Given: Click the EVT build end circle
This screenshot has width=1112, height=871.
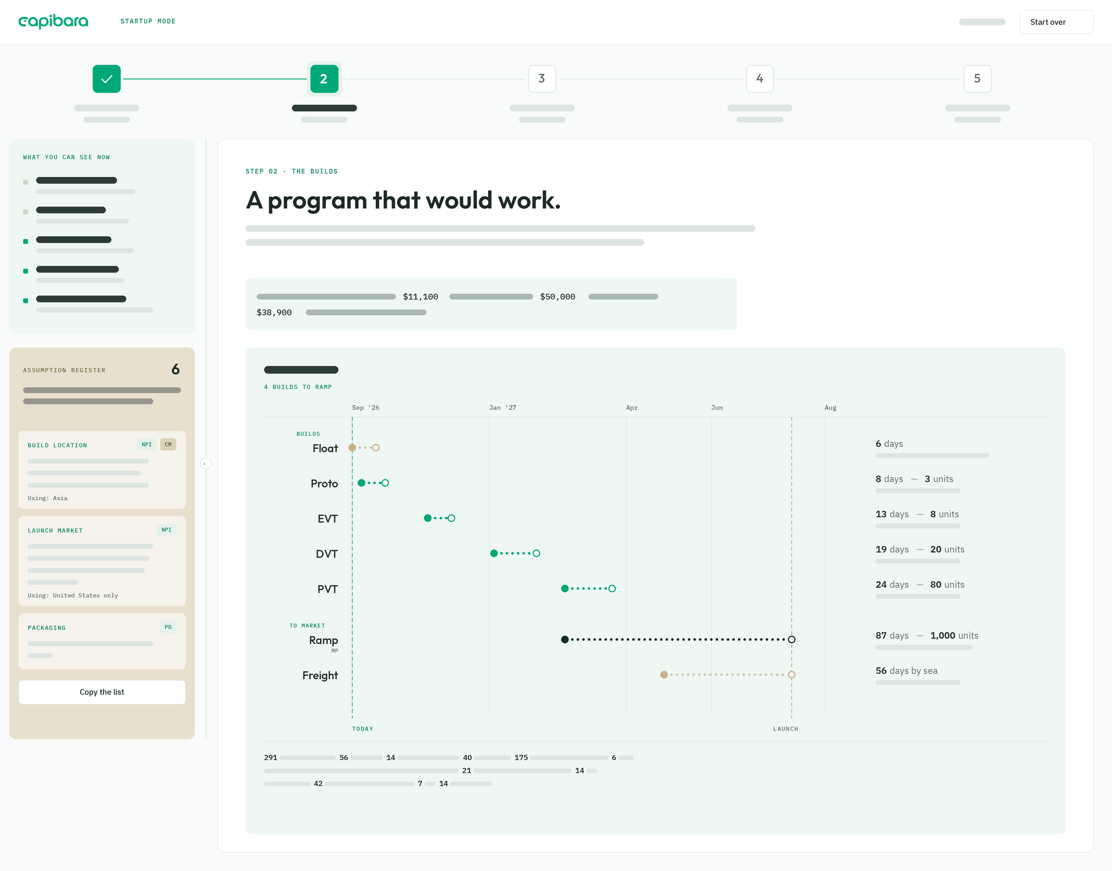Looking at the screenshot, I should [x=451, y=518].
